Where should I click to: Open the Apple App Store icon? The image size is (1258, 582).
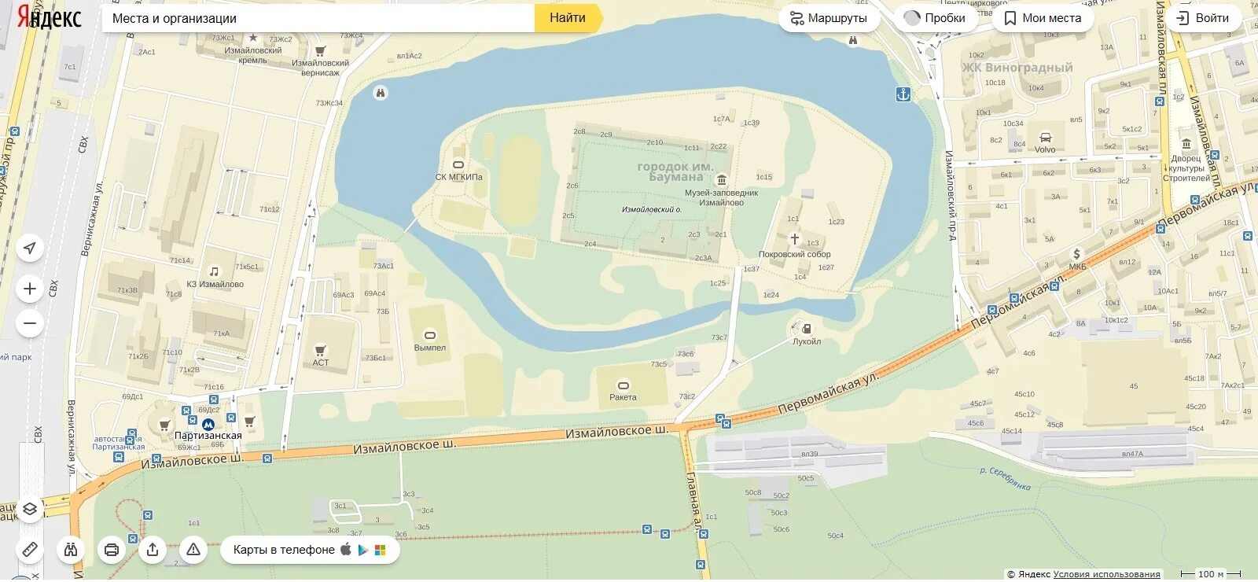point(346,549)
